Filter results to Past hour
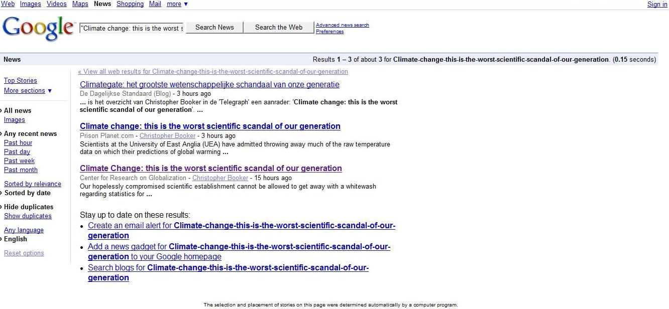 [18, 143]
